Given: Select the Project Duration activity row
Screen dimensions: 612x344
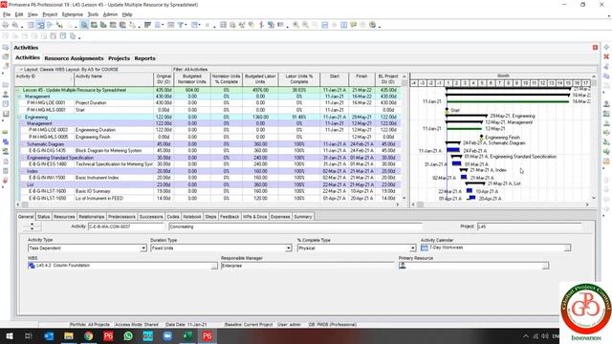Looking at the screenshot, I should point(208,103).
